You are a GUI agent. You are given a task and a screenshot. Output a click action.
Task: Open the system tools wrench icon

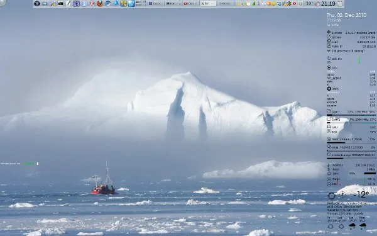[x=53, y=4]
